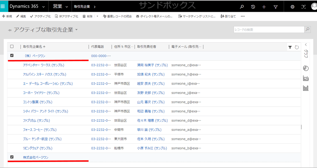Open the help icon in top bar
The height and width of the screenshot is (168, 317).
[x=303, y=7]
